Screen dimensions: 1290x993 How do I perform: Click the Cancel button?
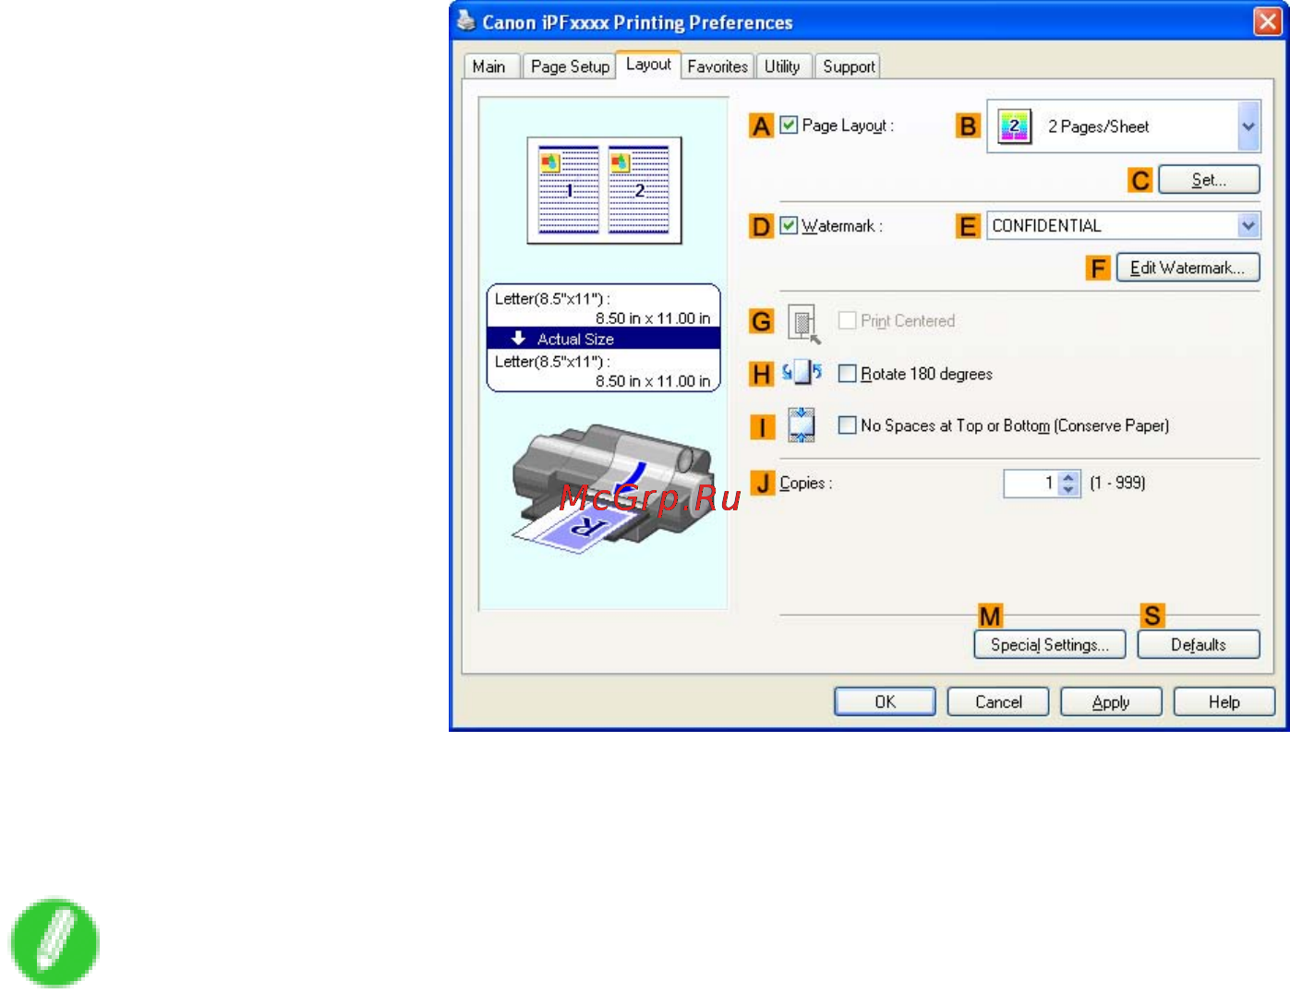[x=998, y=701]
